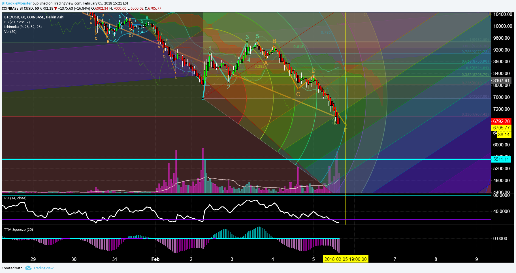Click the 9600.00 price axis label
Image resolution: width=516 pixels, height=273 pixels.
pyautogui.click(x=501, y=38)
